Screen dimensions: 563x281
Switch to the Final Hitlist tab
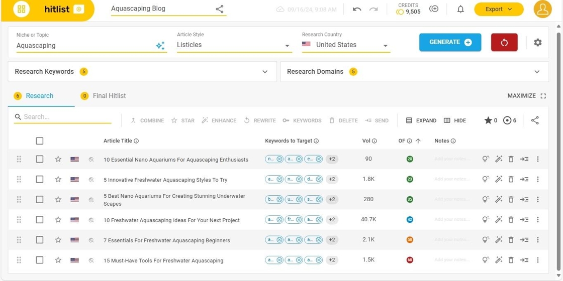pos(109,96)
